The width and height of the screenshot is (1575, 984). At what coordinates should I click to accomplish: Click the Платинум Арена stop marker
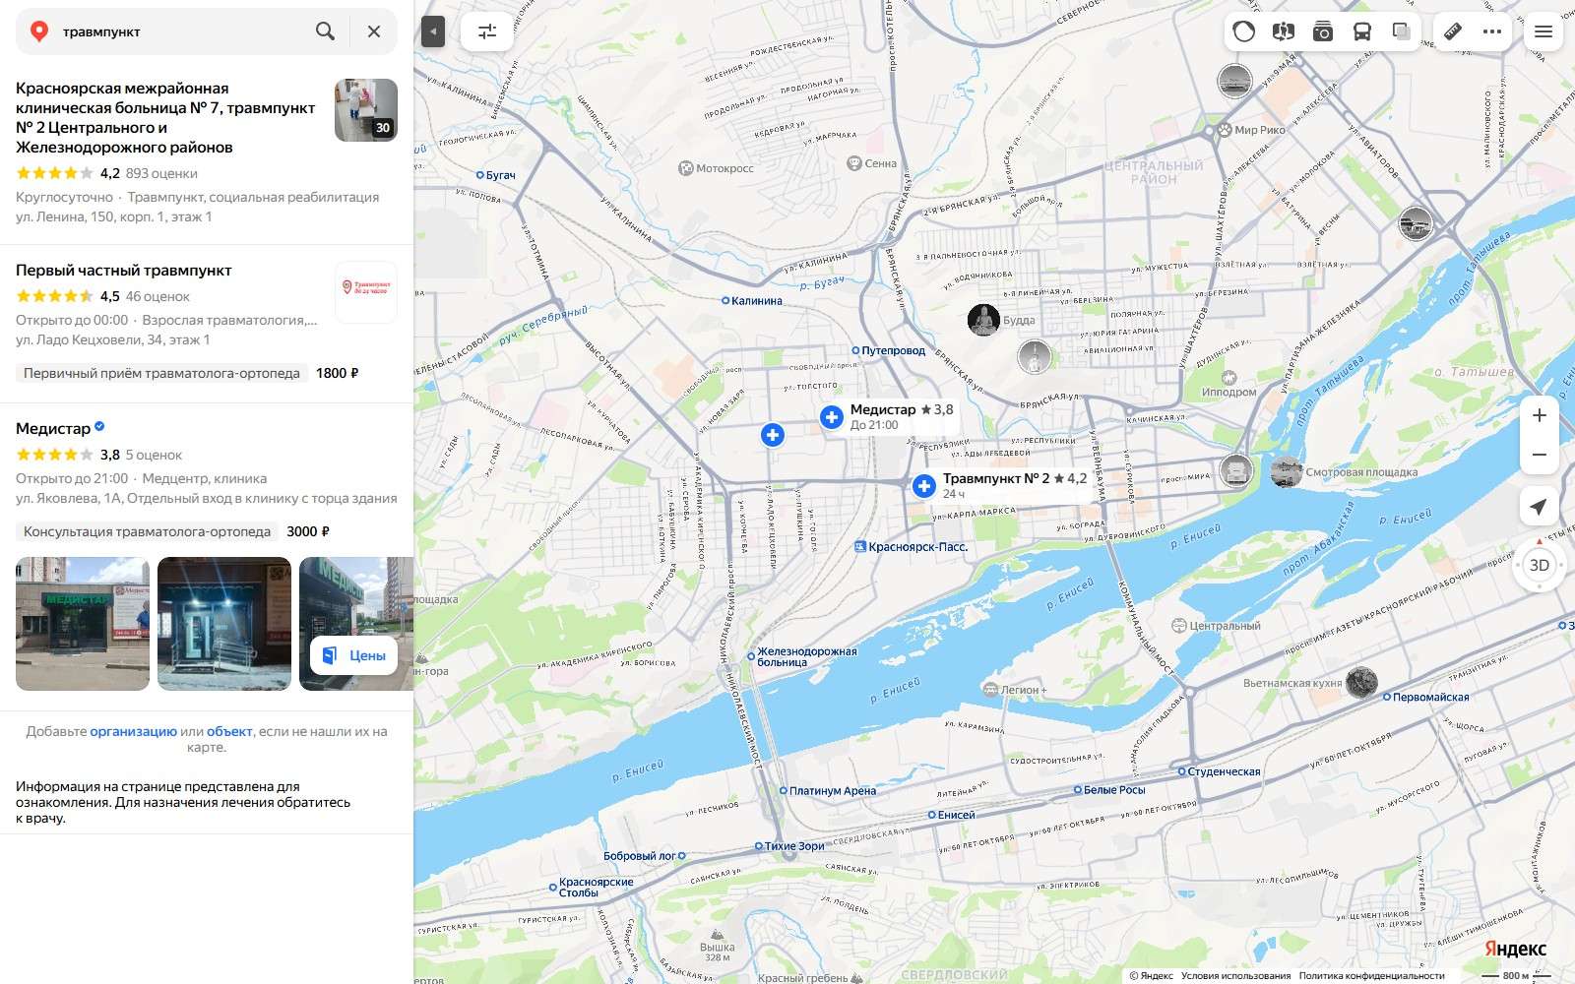click(x=784, y=791)
